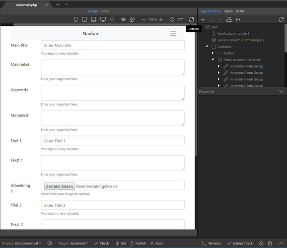The height and width of the screenshot is (248, 287).
Task: Click the zoom in plus icon
Action: tap(161, 19)
